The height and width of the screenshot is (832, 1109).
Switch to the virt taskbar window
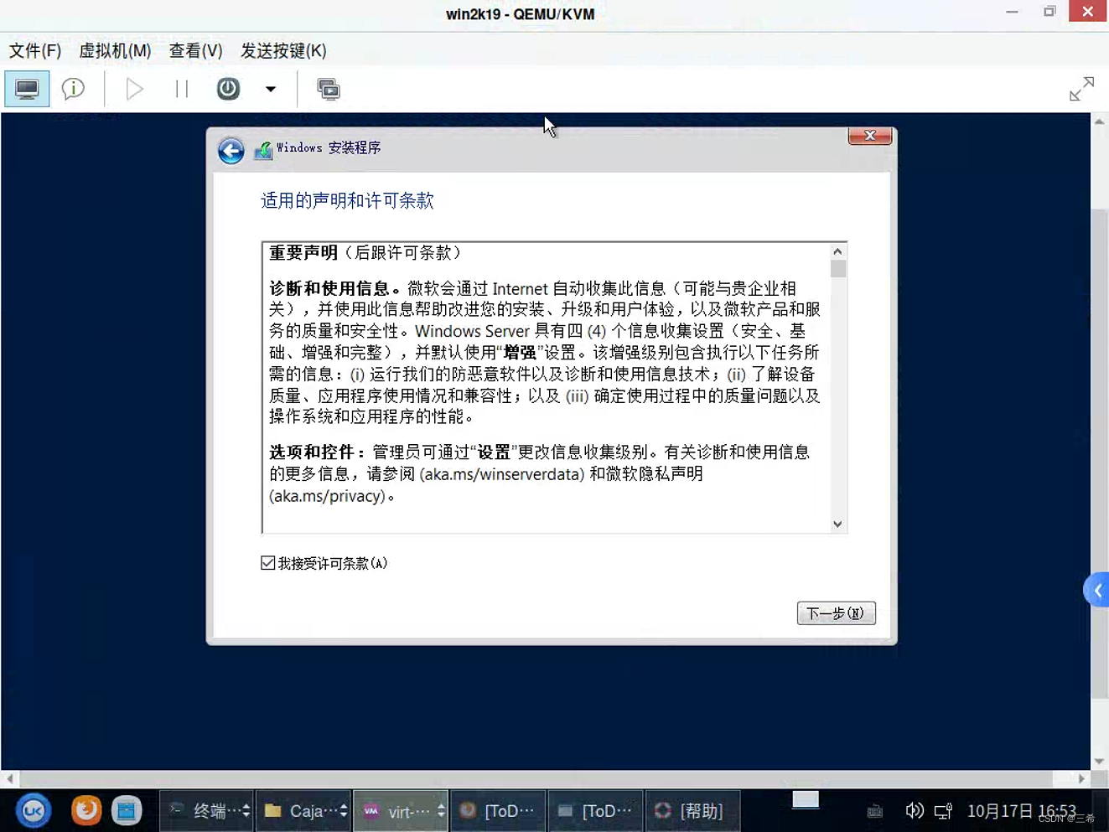tap(401, 811)
